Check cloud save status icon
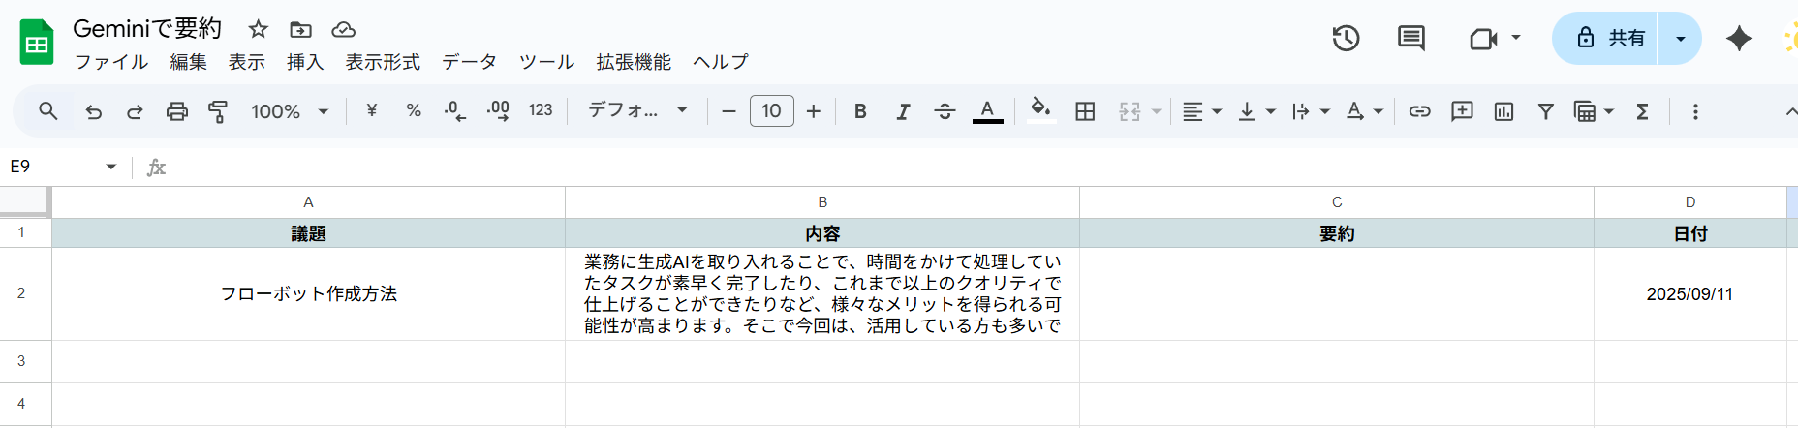 [343, 29]
